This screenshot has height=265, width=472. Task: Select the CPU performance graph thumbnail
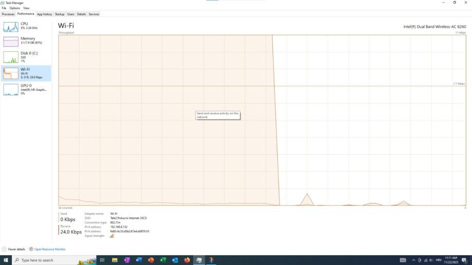(x=11, y=27)
